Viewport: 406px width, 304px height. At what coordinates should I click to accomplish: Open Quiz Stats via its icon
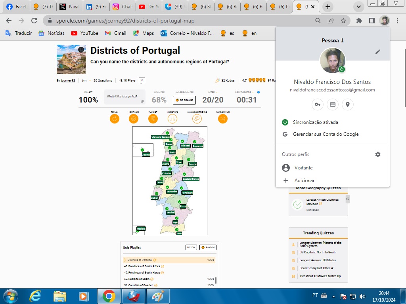click(172, 118)
